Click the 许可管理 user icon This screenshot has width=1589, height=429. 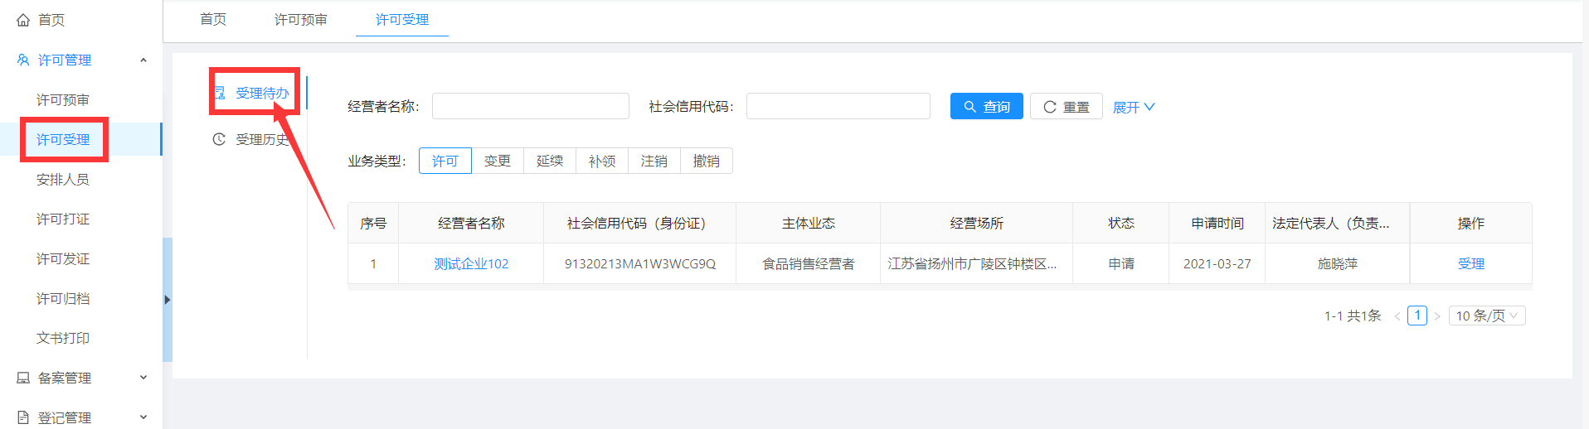click(x=23, y=60)
